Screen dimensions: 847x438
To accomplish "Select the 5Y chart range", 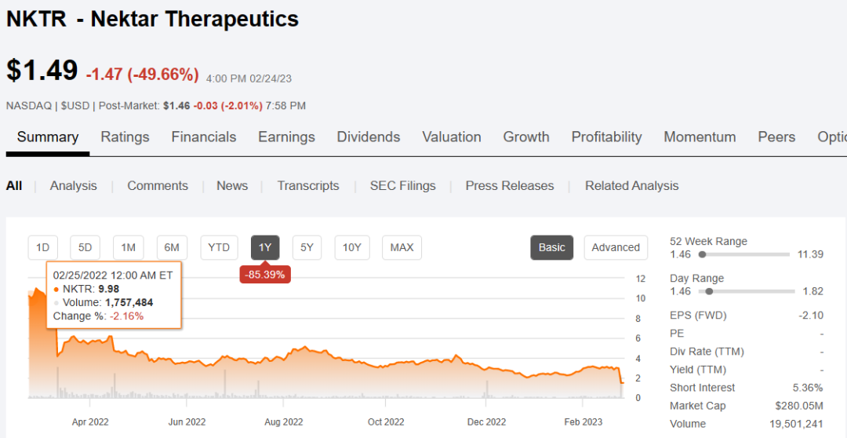I will [307, 247].
